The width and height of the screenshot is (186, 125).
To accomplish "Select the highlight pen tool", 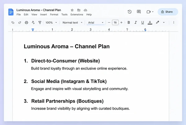I will pos(157,22).
